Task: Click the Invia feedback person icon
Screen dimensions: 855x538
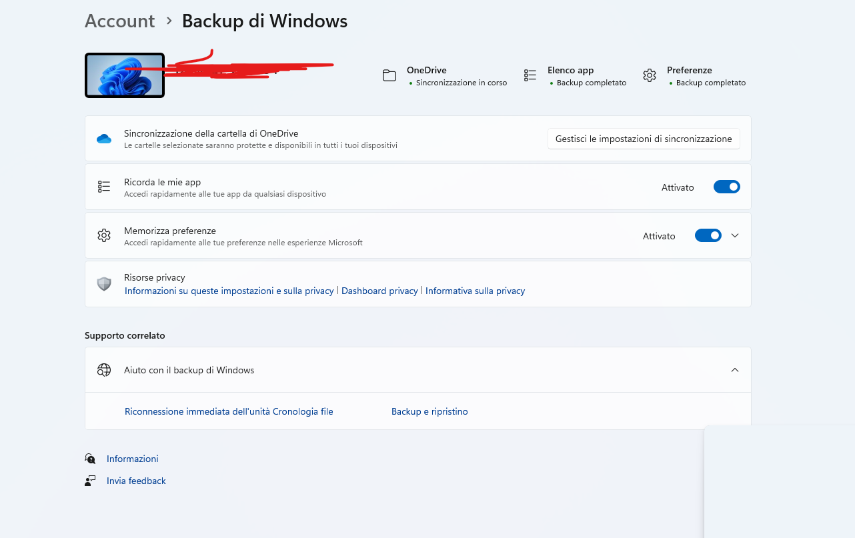Action: 91,481
